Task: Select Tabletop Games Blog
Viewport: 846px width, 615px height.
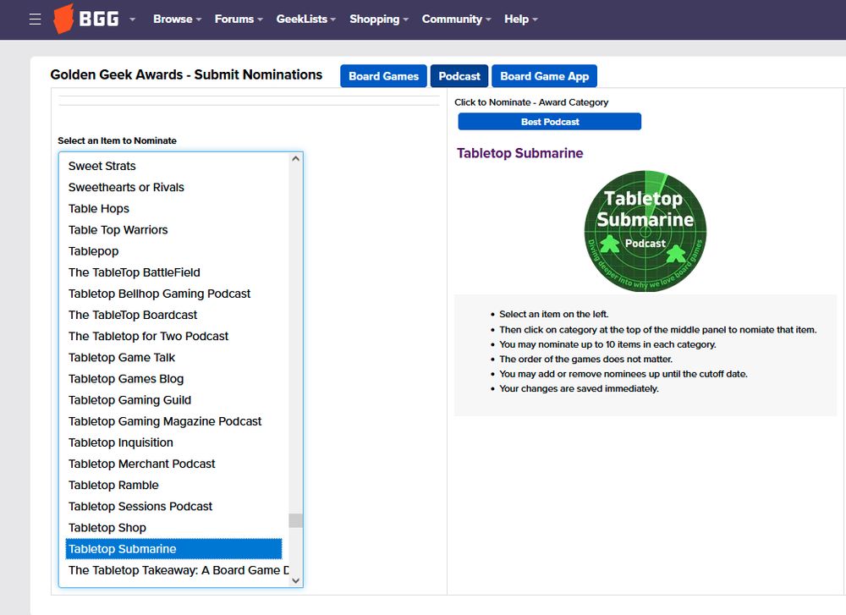Action: tap(173, 379)
